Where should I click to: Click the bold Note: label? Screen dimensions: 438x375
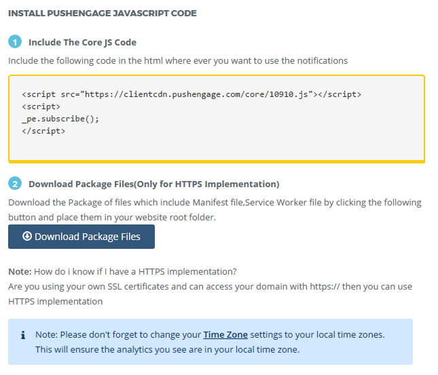pyautogui.click(x=20, y=271)
